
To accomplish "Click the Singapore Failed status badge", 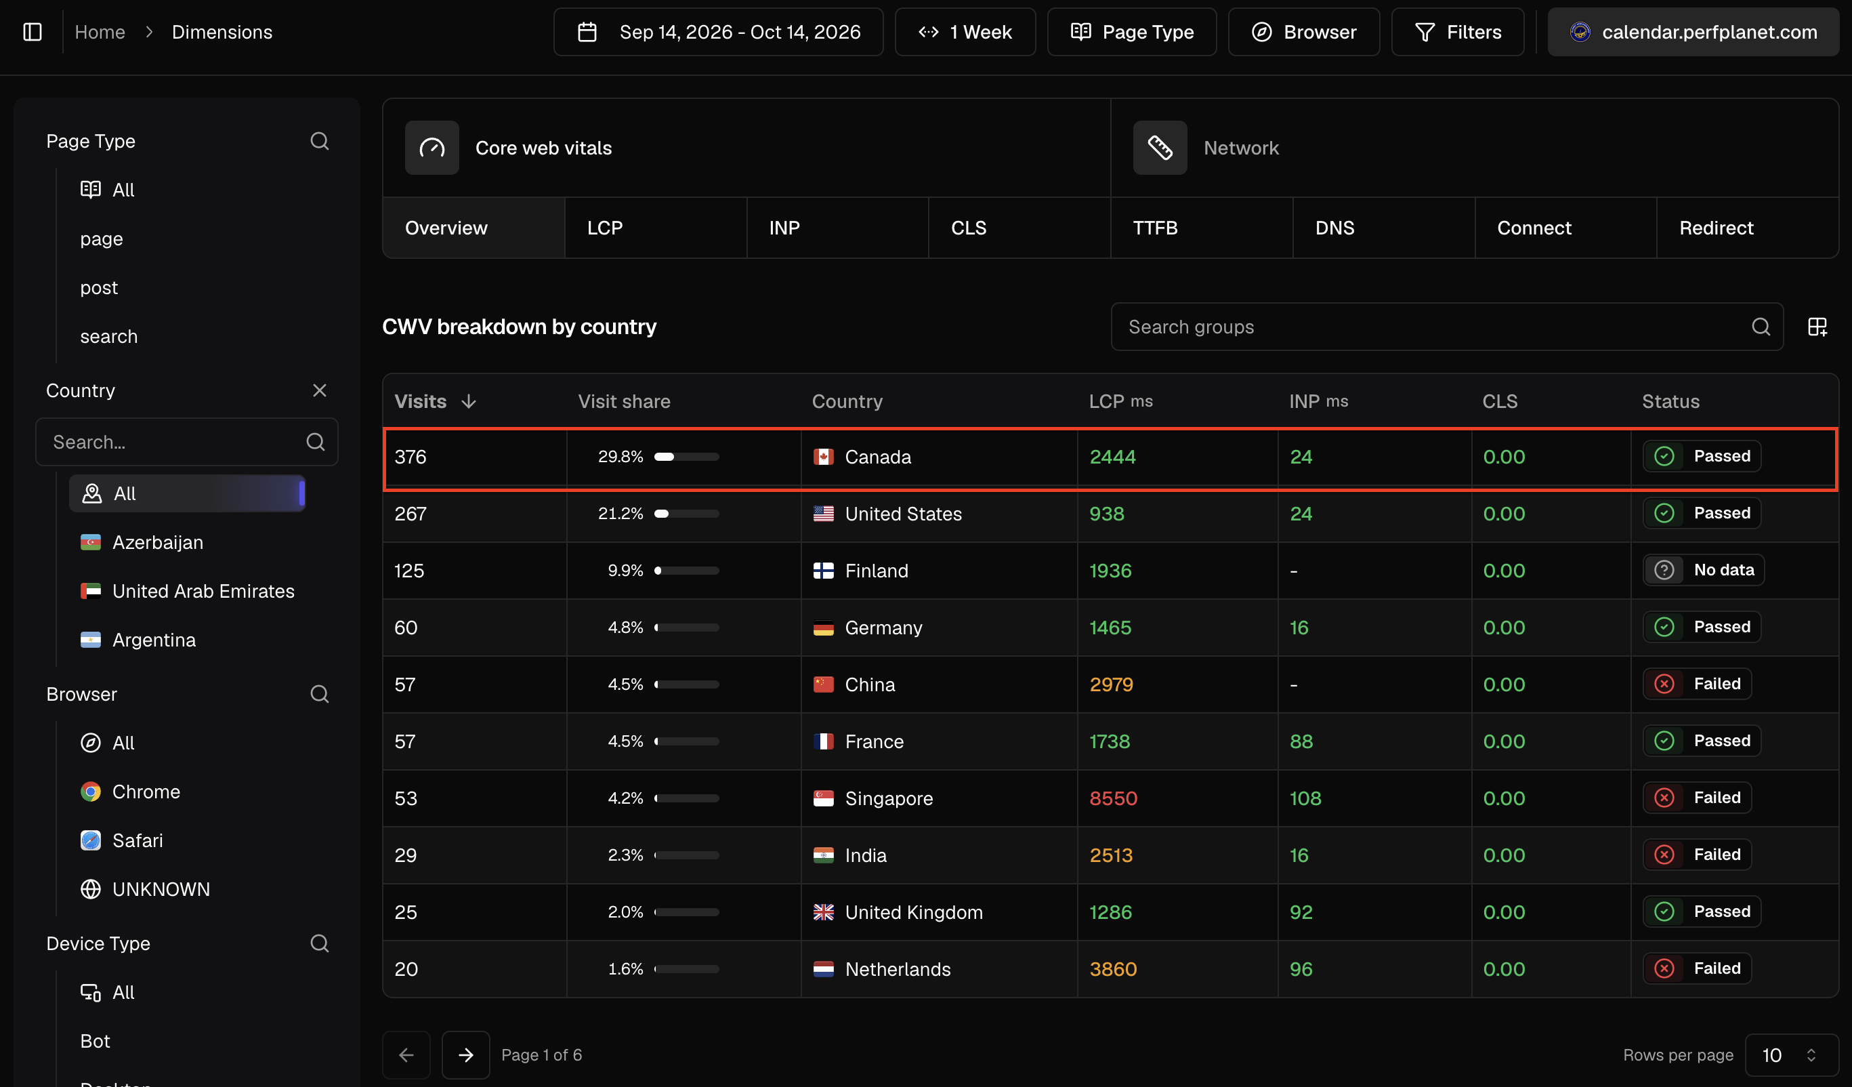I will 1696,797.
